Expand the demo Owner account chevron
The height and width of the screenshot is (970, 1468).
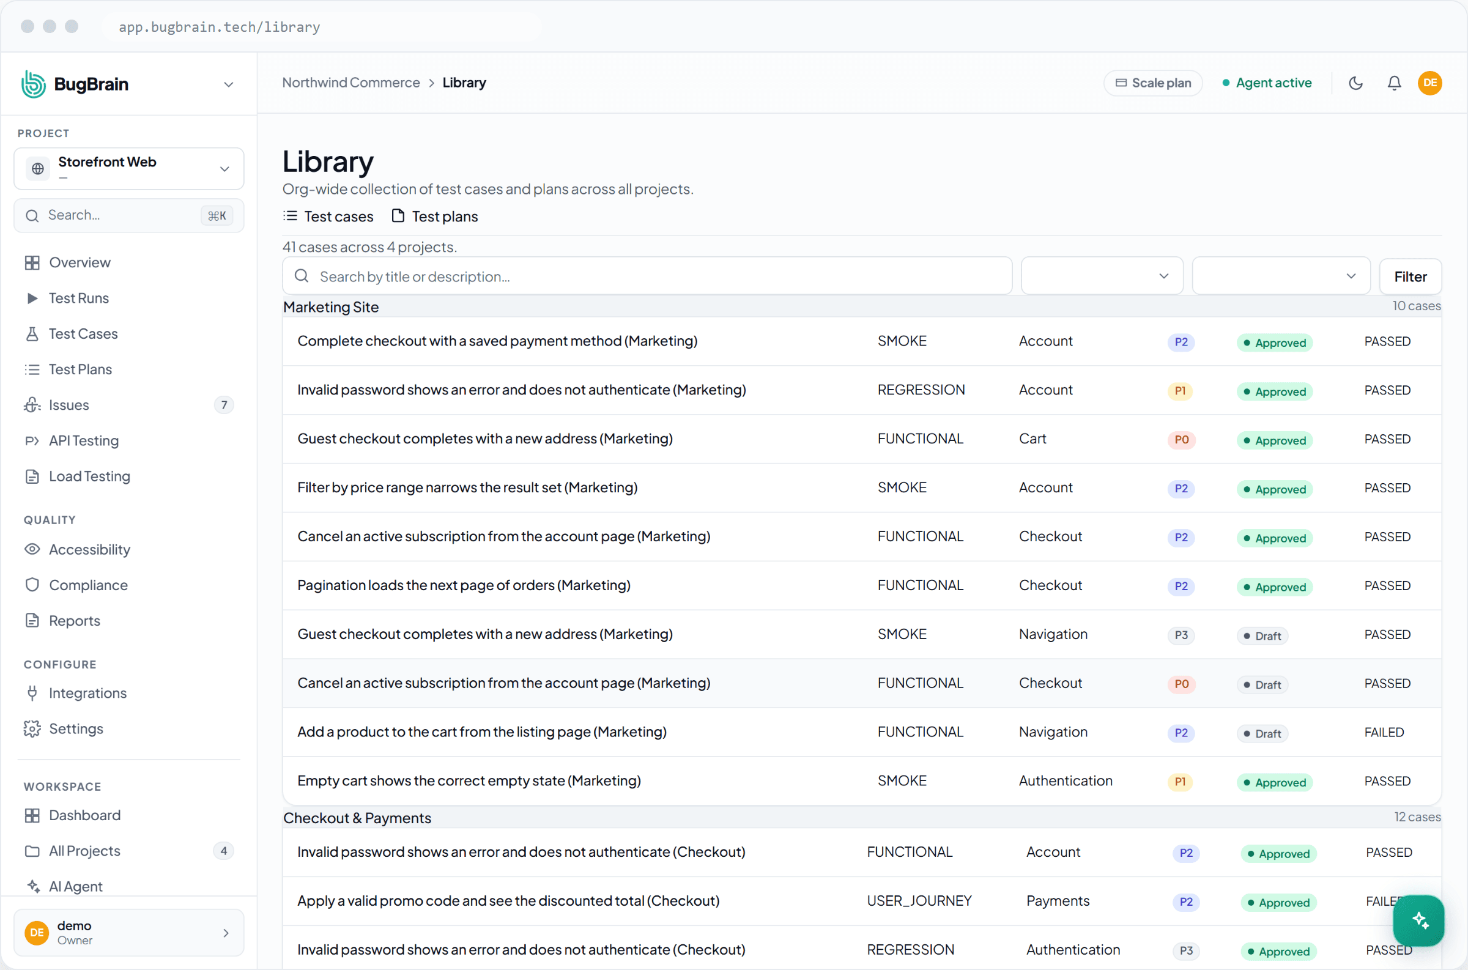coord(226,933)
